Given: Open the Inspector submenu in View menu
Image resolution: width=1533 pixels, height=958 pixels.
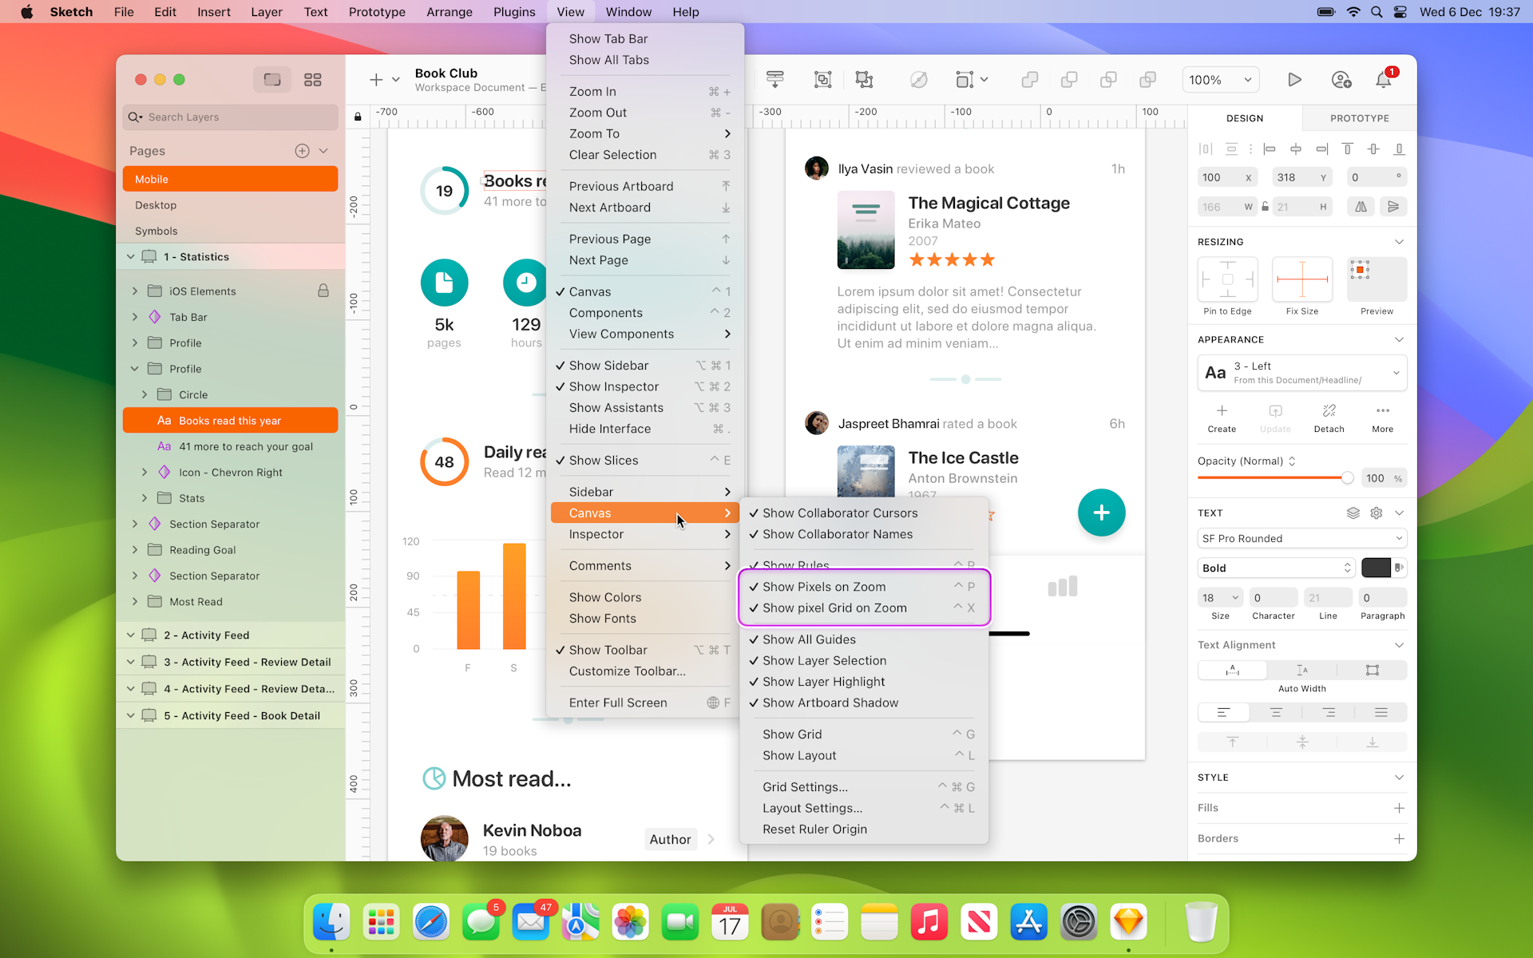Looking at the screenshot, I should pos(644,534).
